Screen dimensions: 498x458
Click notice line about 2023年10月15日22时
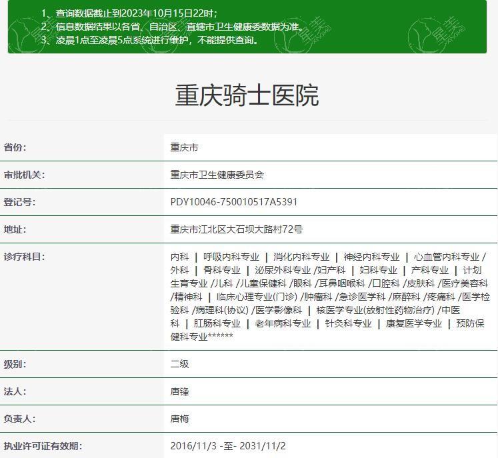coord(129,13)
